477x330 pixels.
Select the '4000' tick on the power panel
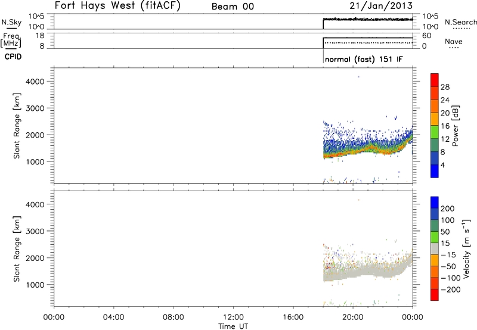point(35,82)
